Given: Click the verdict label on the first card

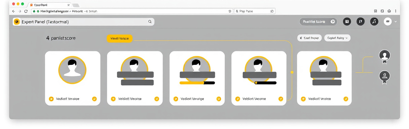Looking at the screenshot, I should pos(67,99).
